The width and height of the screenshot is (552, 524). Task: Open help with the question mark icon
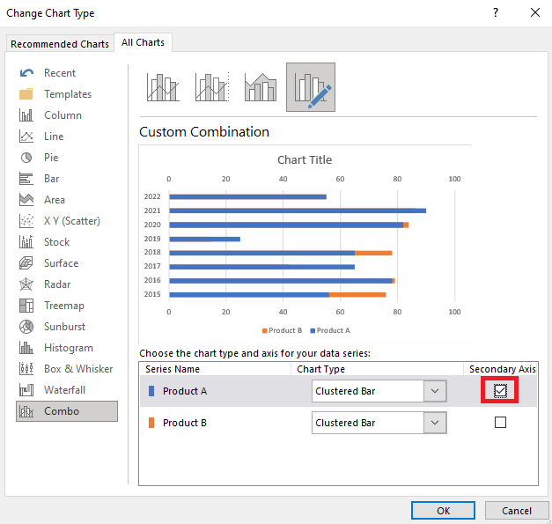[496, 12]
